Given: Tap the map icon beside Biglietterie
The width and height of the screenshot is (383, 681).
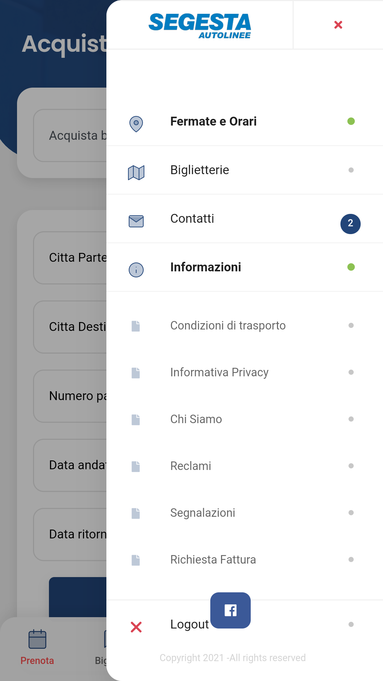Looking at the screenshot, I should [136, 173].
